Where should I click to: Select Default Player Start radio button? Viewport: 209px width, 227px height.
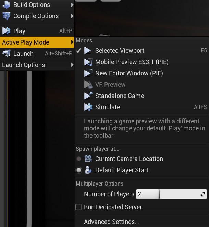click(79, 170)
